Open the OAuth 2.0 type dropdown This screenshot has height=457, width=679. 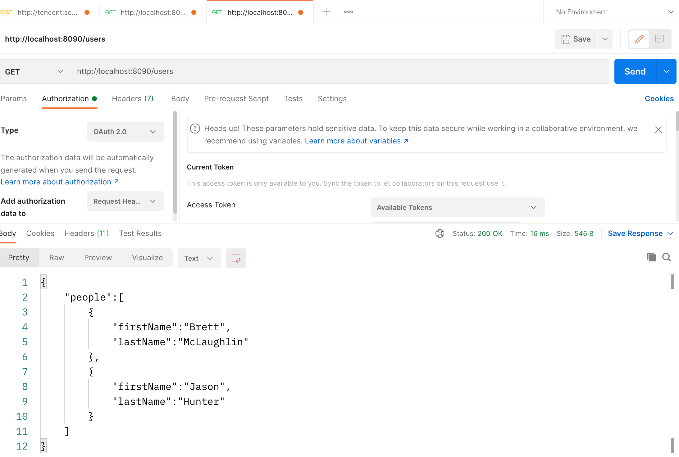coord(125,132)
